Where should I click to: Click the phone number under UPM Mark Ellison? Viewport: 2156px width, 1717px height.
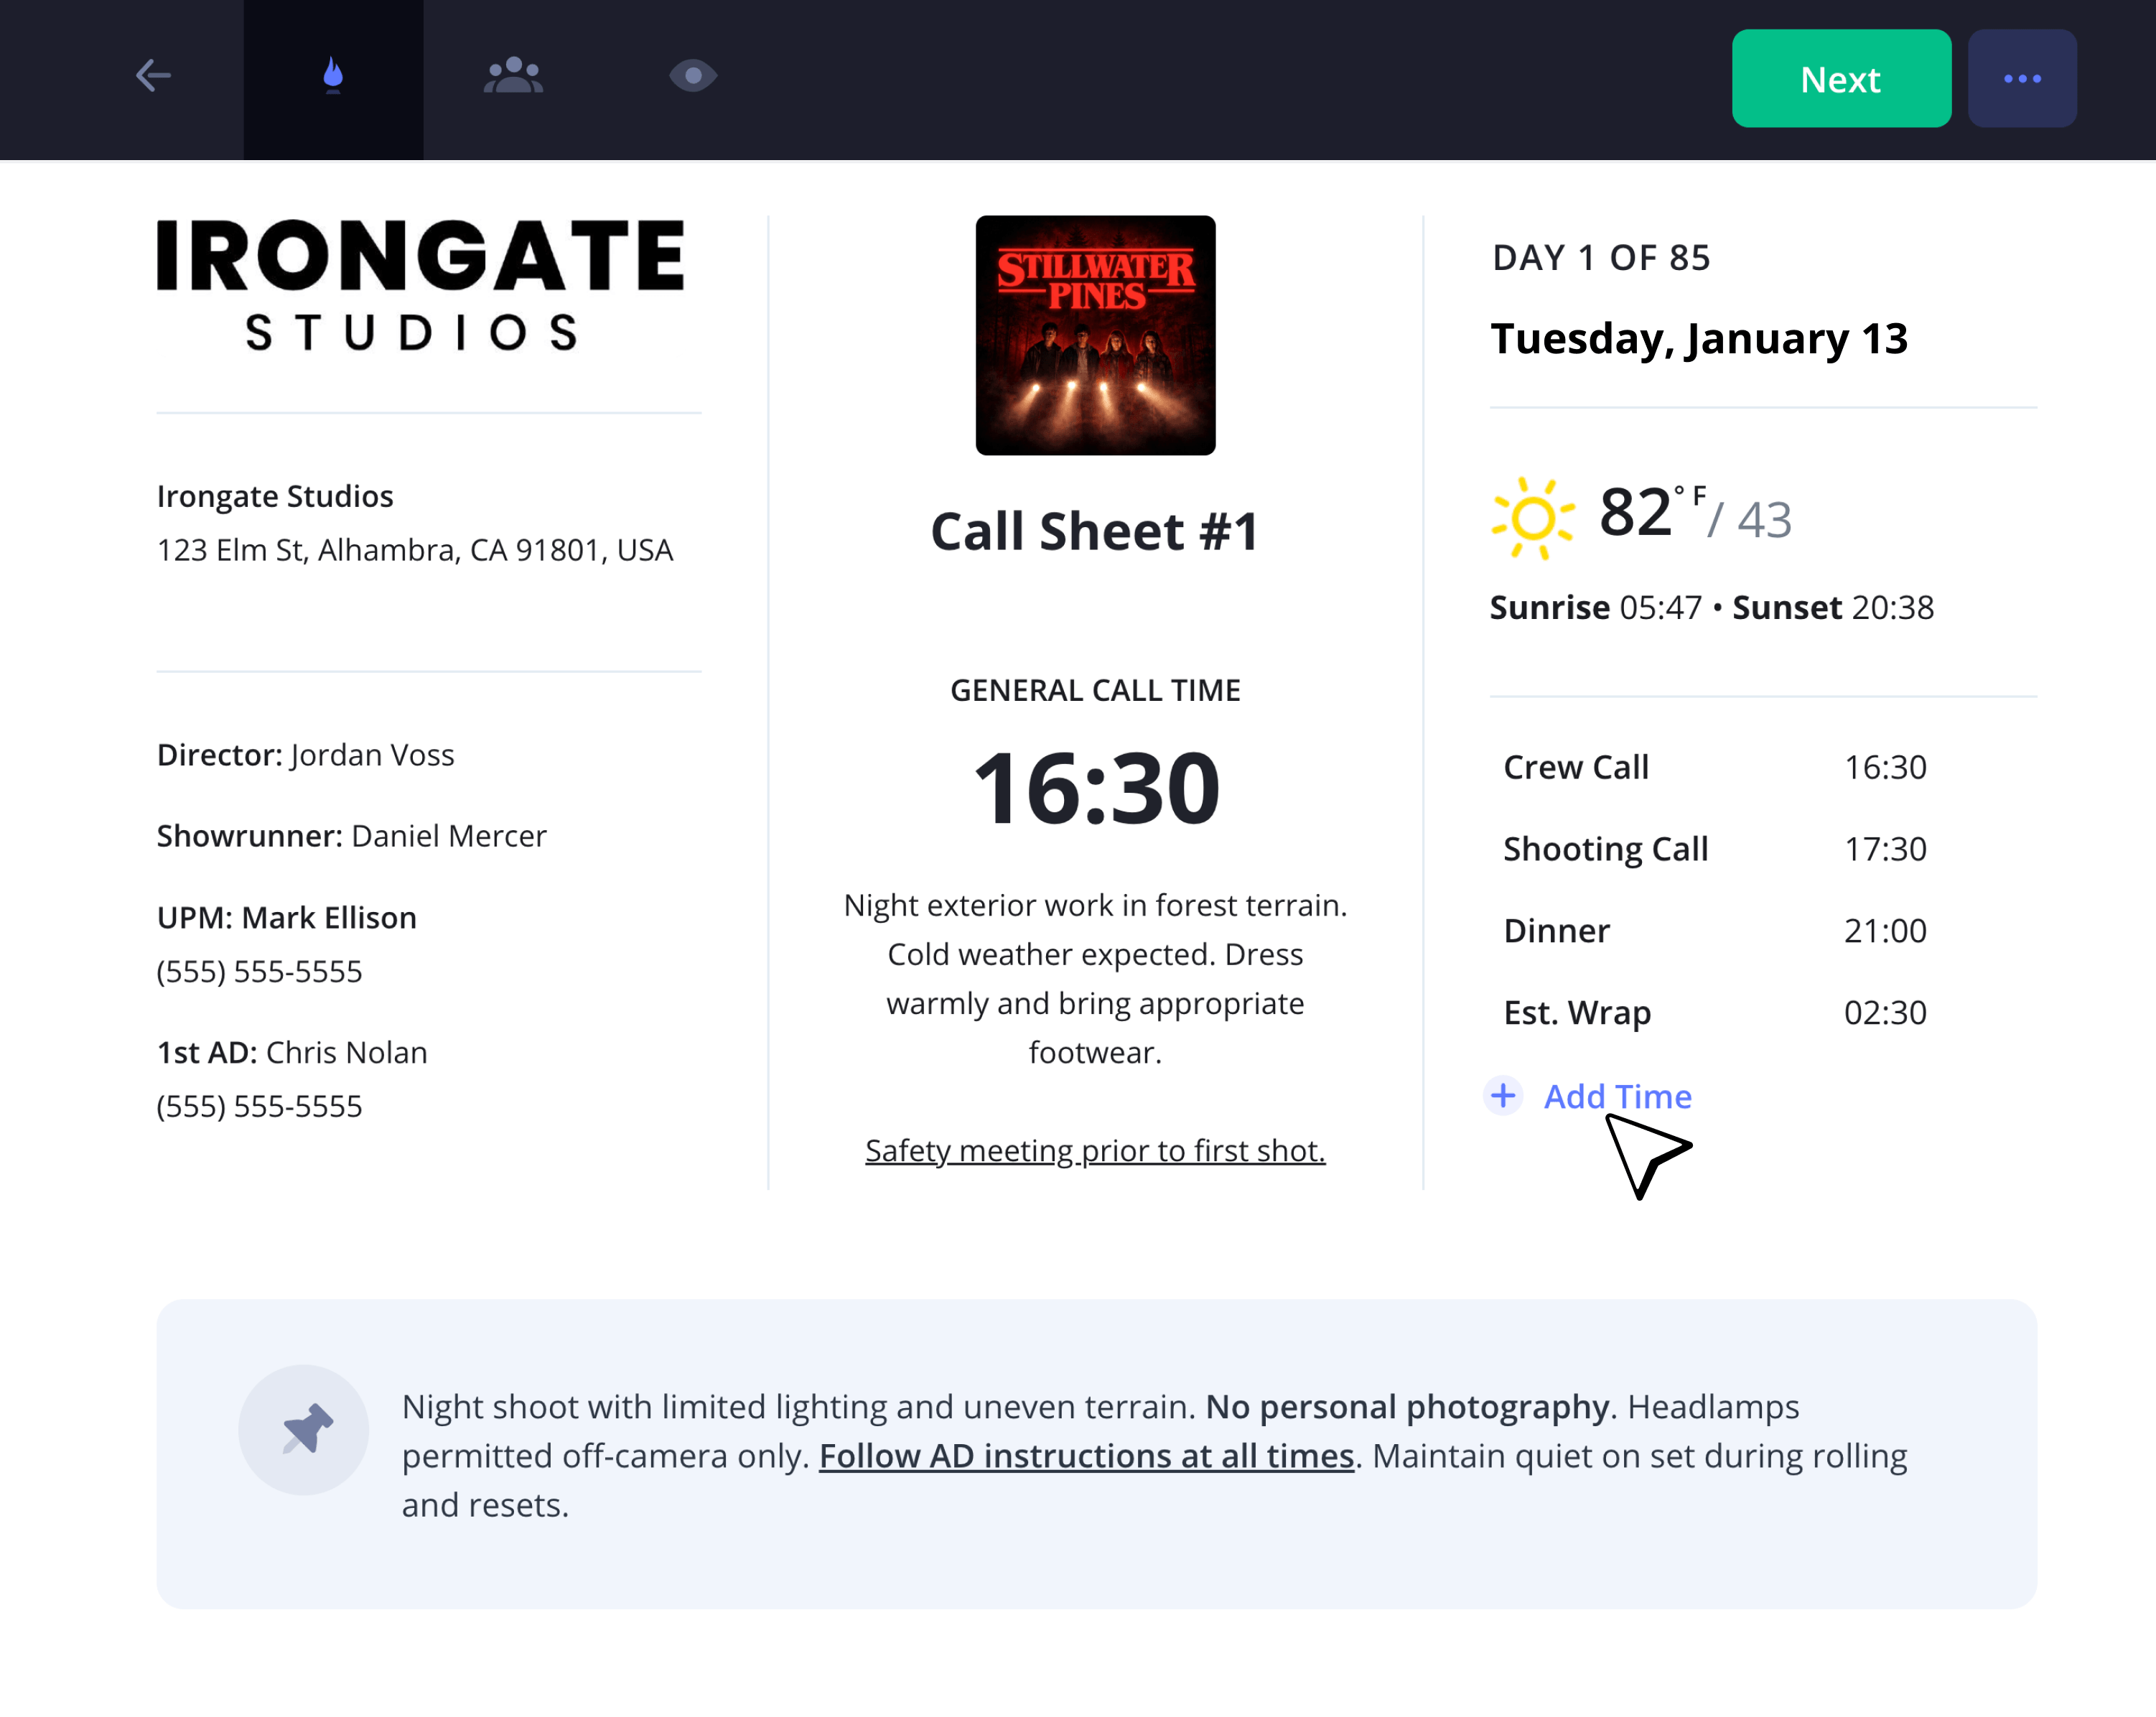[x=259, y=972]
